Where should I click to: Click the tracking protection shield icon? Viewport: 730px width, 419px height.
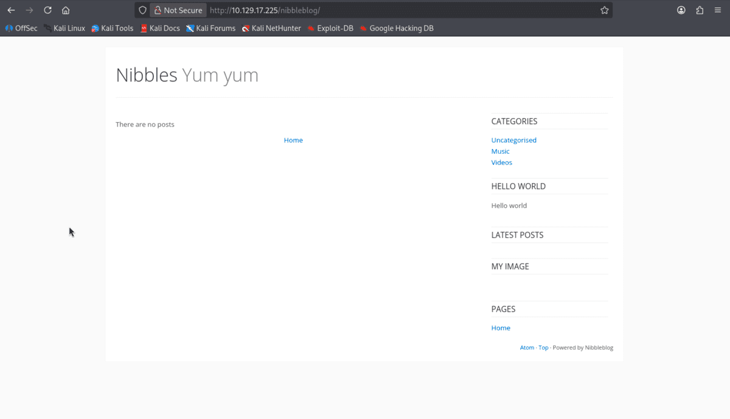142,10
